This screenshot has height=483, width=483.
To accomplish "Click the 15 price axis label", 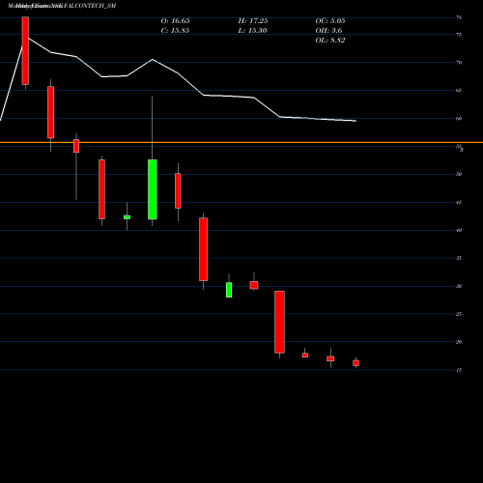I will (x=459, y=370).
